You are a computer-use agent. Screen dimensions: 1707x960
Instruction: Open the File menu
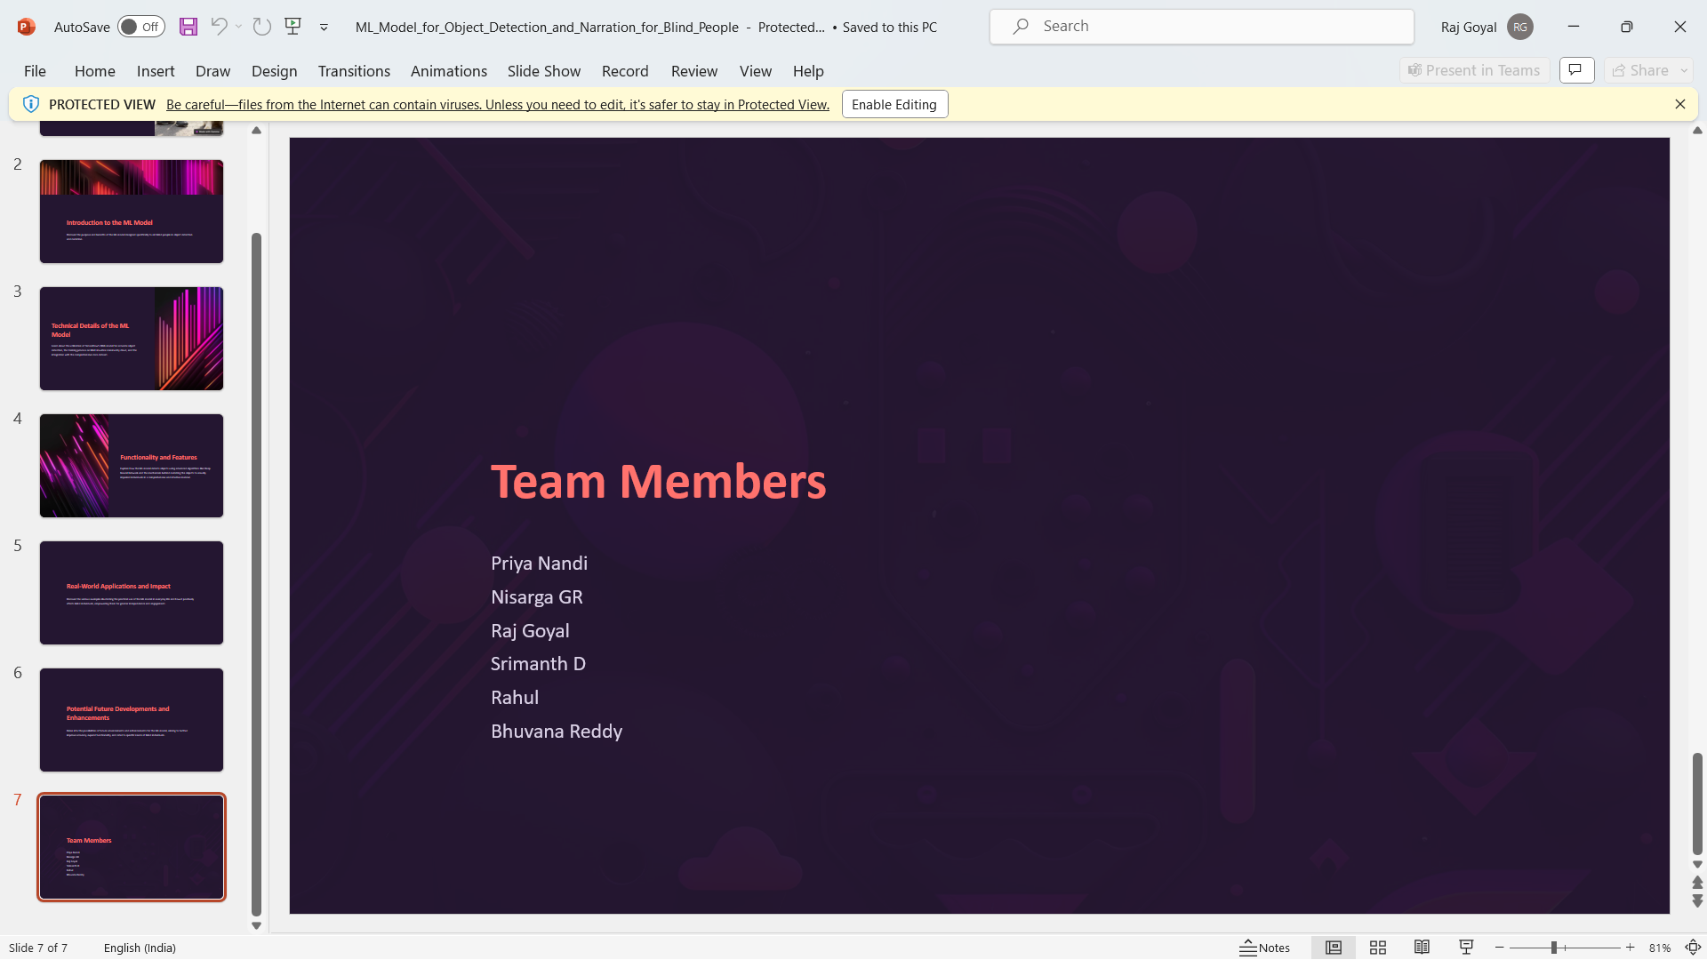point(35,71)
